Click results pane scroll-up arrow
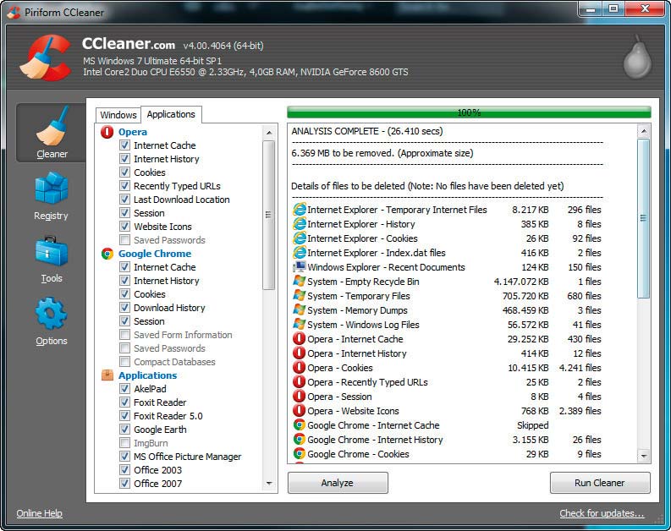The width and height of the screenshot is (671, 531). [644, 131]
